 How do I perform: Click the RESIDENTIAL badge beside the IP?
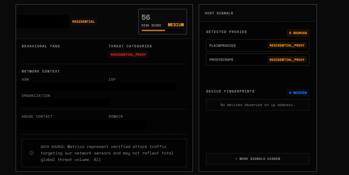click(83, 22)
